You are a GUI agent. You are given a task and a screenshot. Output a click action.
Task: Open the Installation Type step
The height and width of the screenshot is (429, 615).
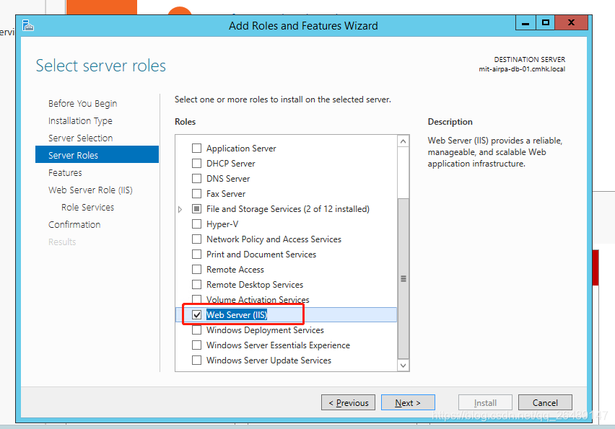click(x=80, y=120)
